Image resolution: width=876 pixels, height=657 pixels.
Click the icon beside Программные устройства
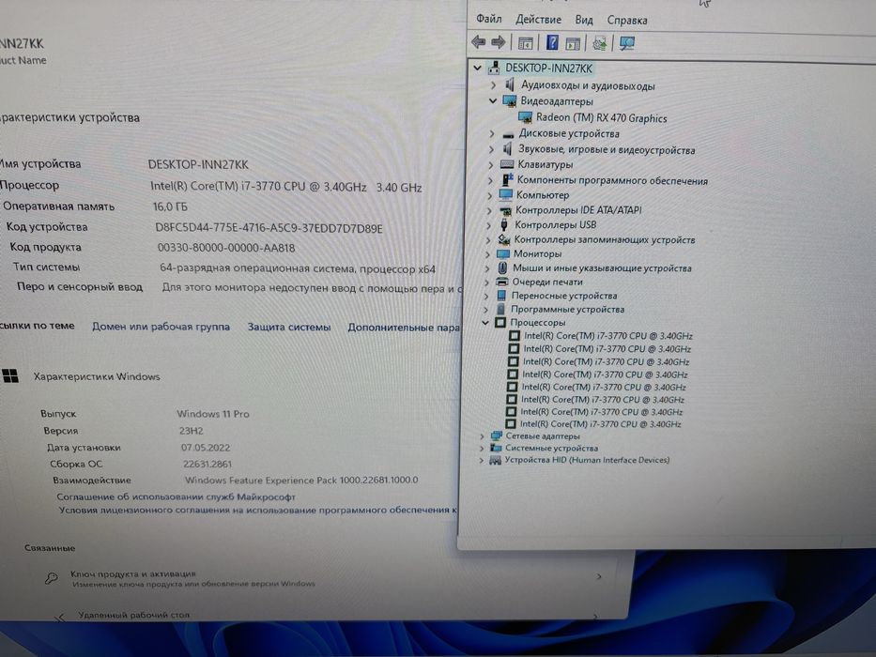pyautogui.click(x=500, y=309)
